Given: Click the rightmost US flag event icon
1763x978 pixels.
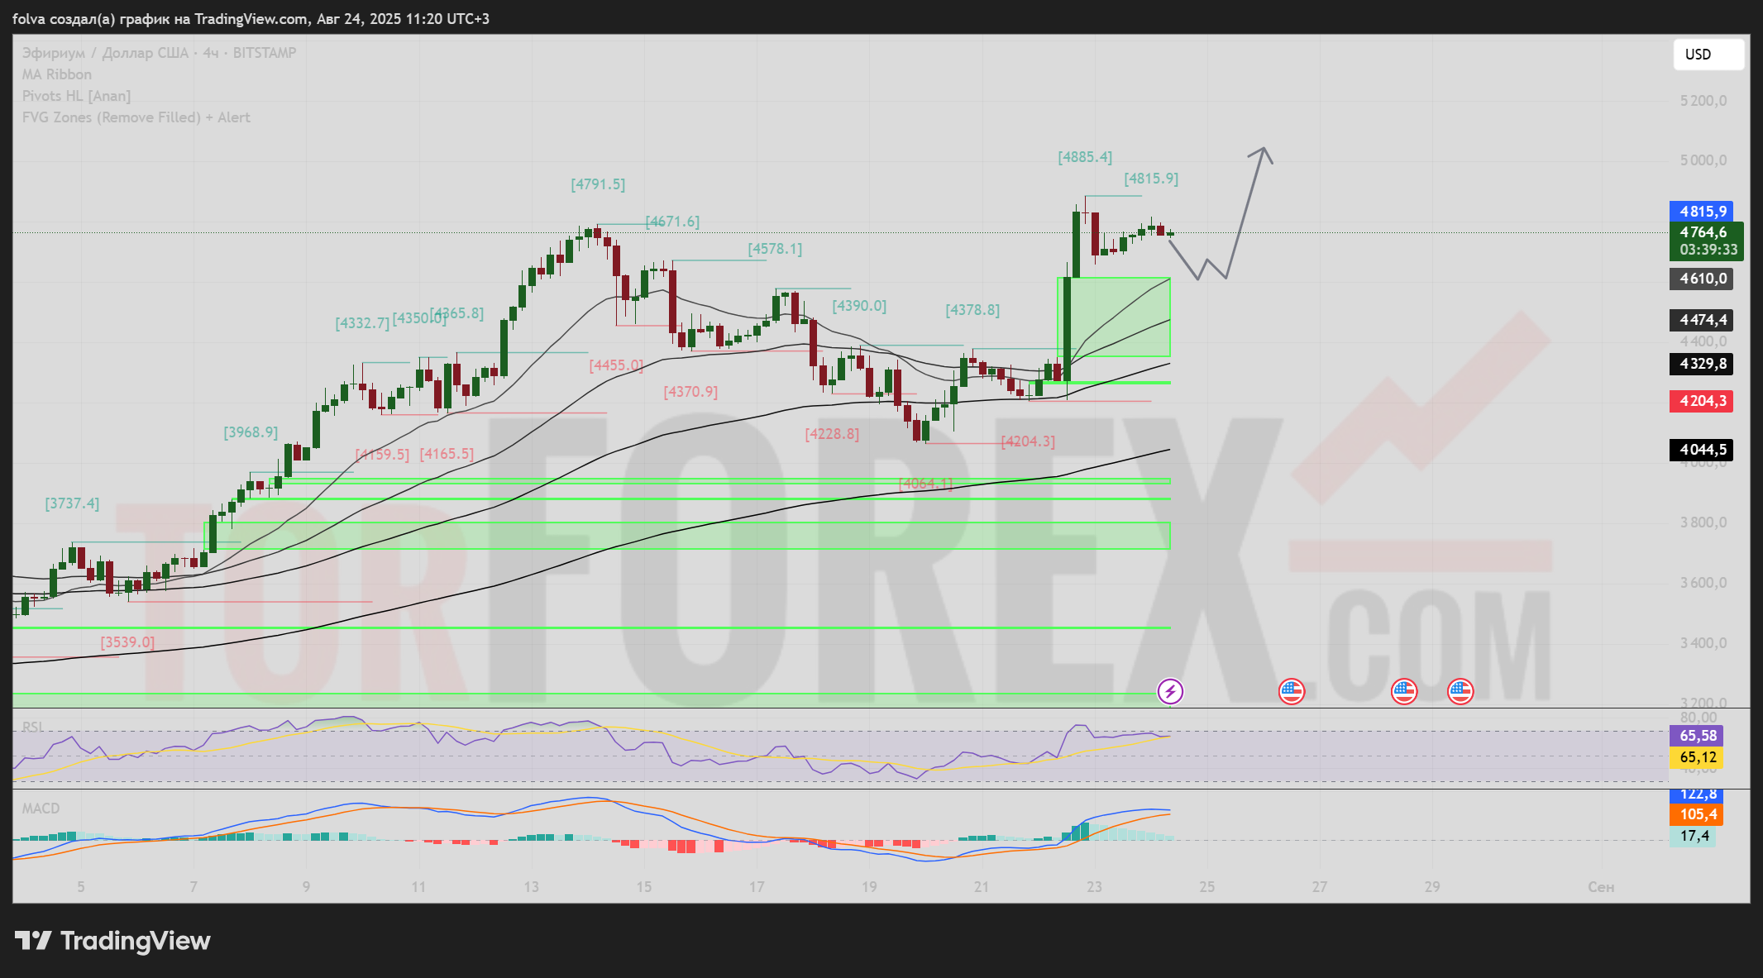Looking at the screenshot, I should coord(1460,691).
